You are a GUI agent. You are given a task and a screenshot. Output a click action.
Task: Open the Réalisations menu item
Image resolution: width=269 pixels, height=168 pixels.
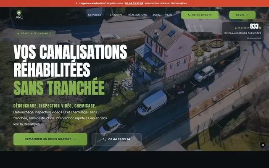(137, 15)
